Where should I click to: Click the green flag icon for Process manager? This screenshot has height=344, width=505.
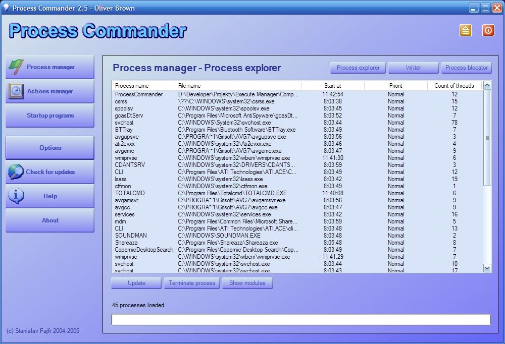click(16, 67)
